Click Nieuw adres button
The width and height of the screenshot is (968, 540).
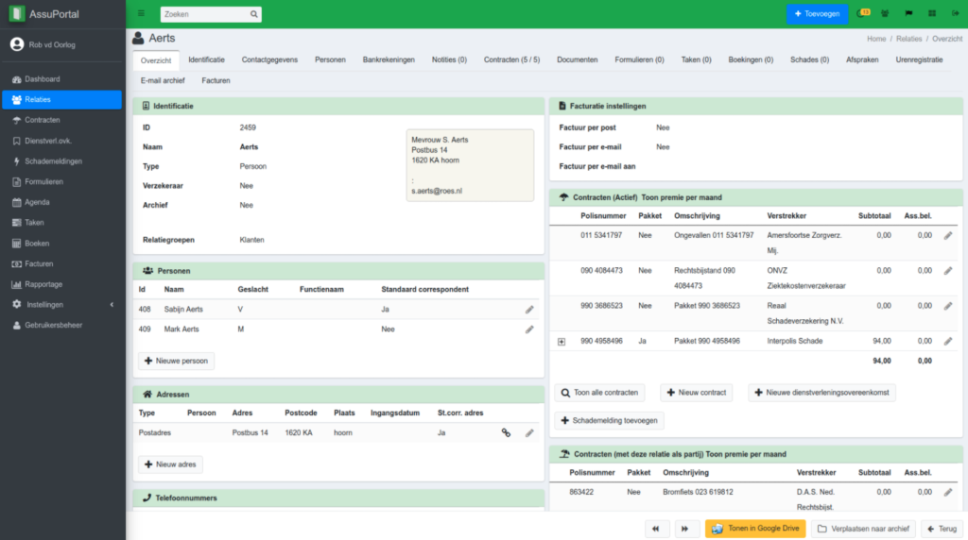coord(170,464)
